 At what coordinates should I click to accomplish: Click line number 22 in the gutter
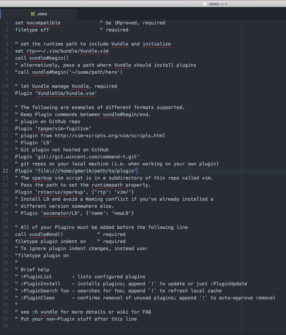(6, 171)
